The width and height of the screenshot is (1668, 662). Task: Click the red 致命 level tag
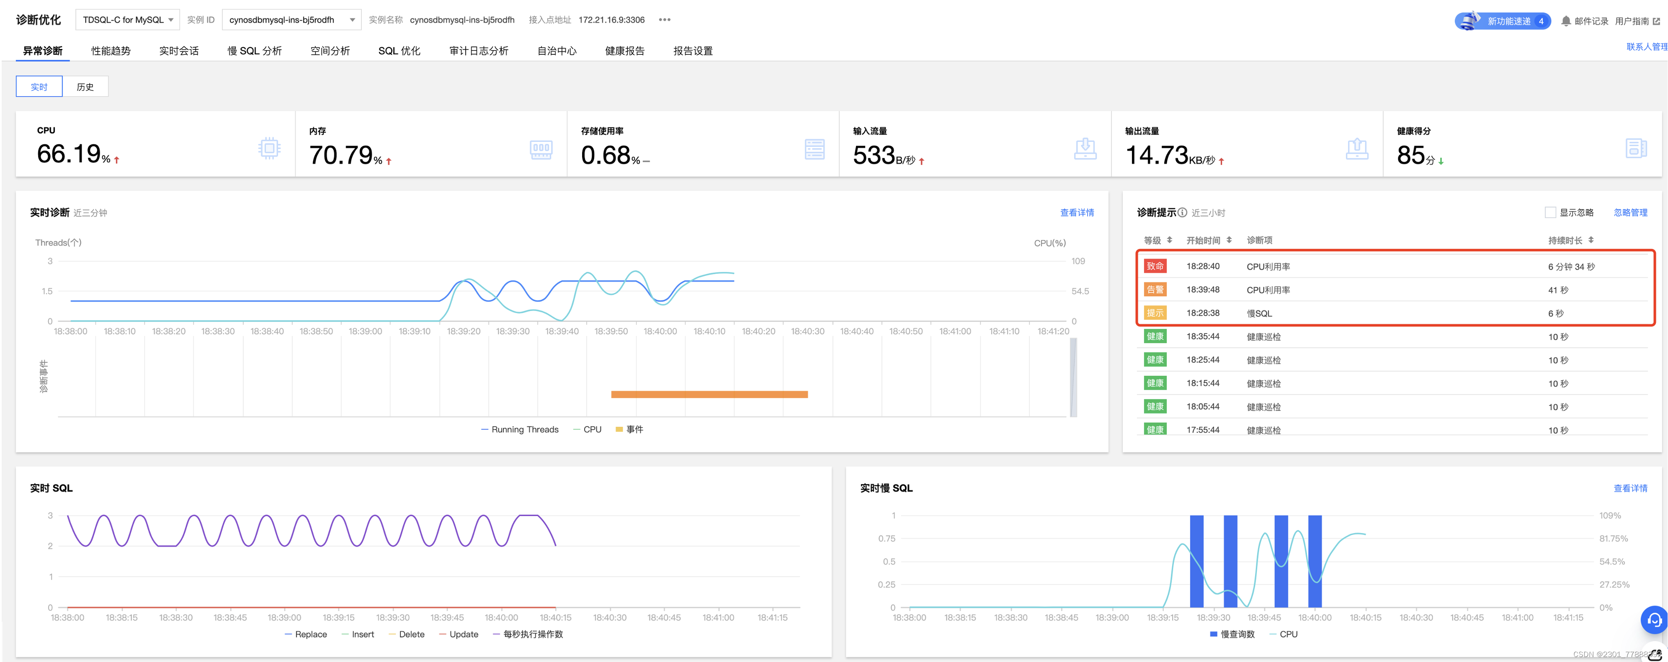coord(1155,266)
